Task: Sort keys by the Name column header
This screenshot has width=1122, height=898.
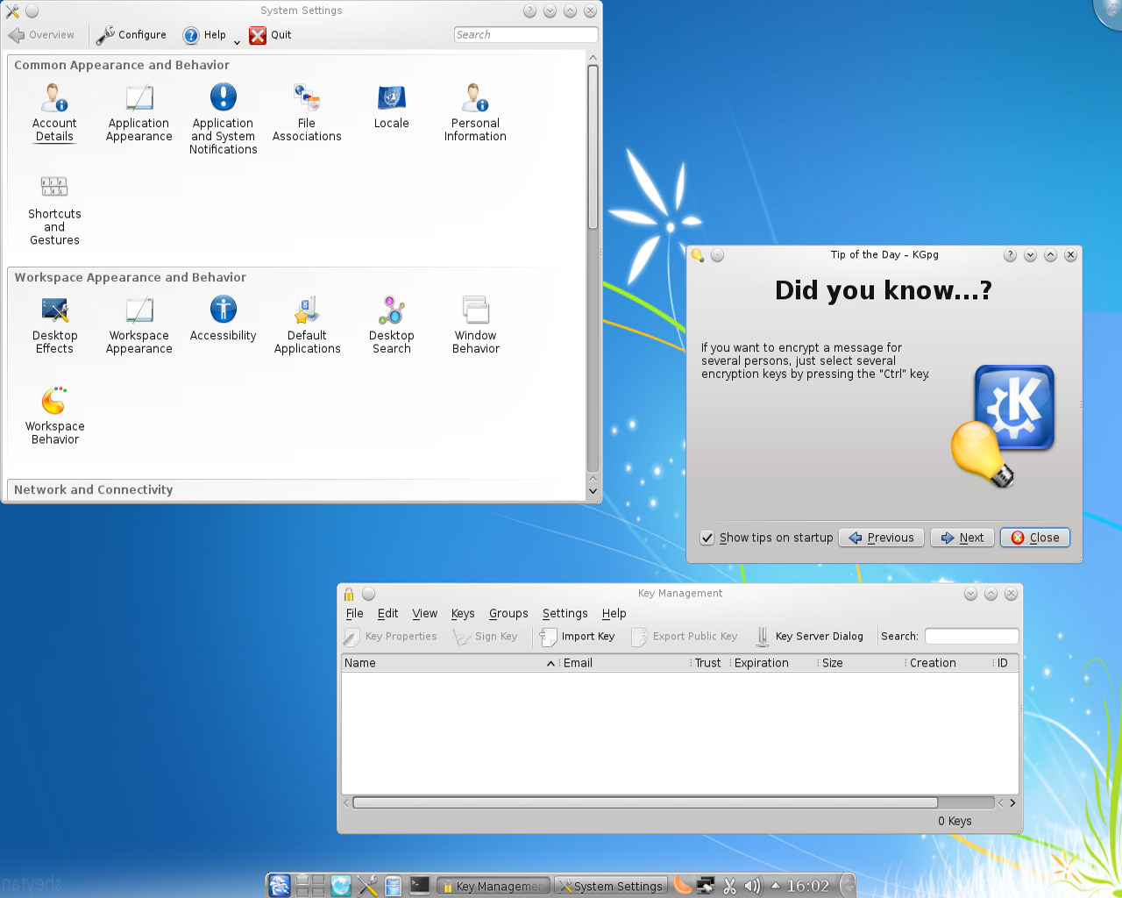Action: (x=449, y=663)
